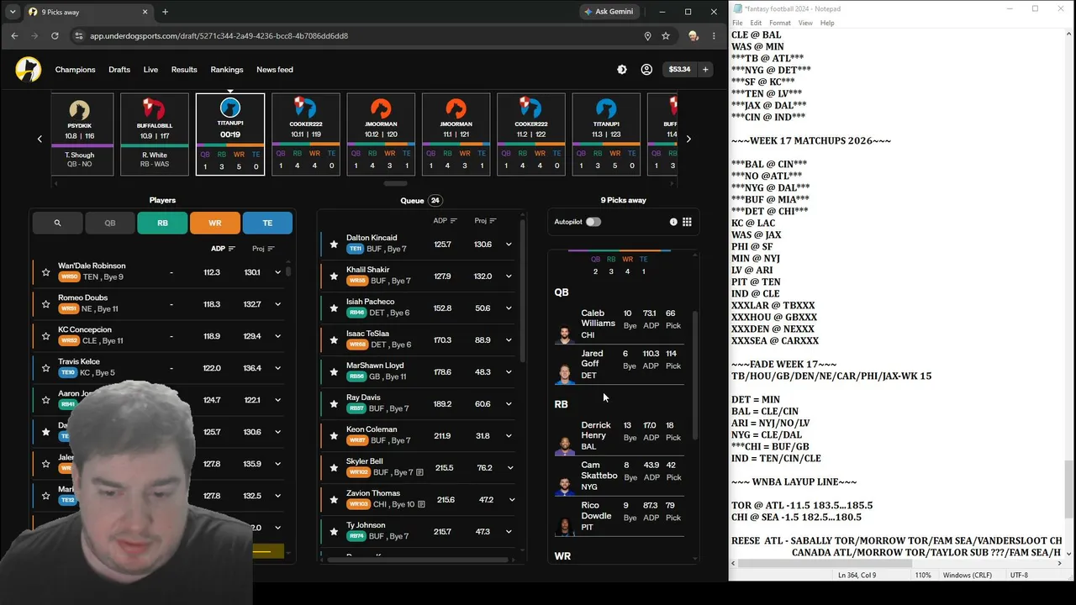Sort the Players list by Proj
The width and height of the screenshot is (1076, 605).
[x=263, y=249]
